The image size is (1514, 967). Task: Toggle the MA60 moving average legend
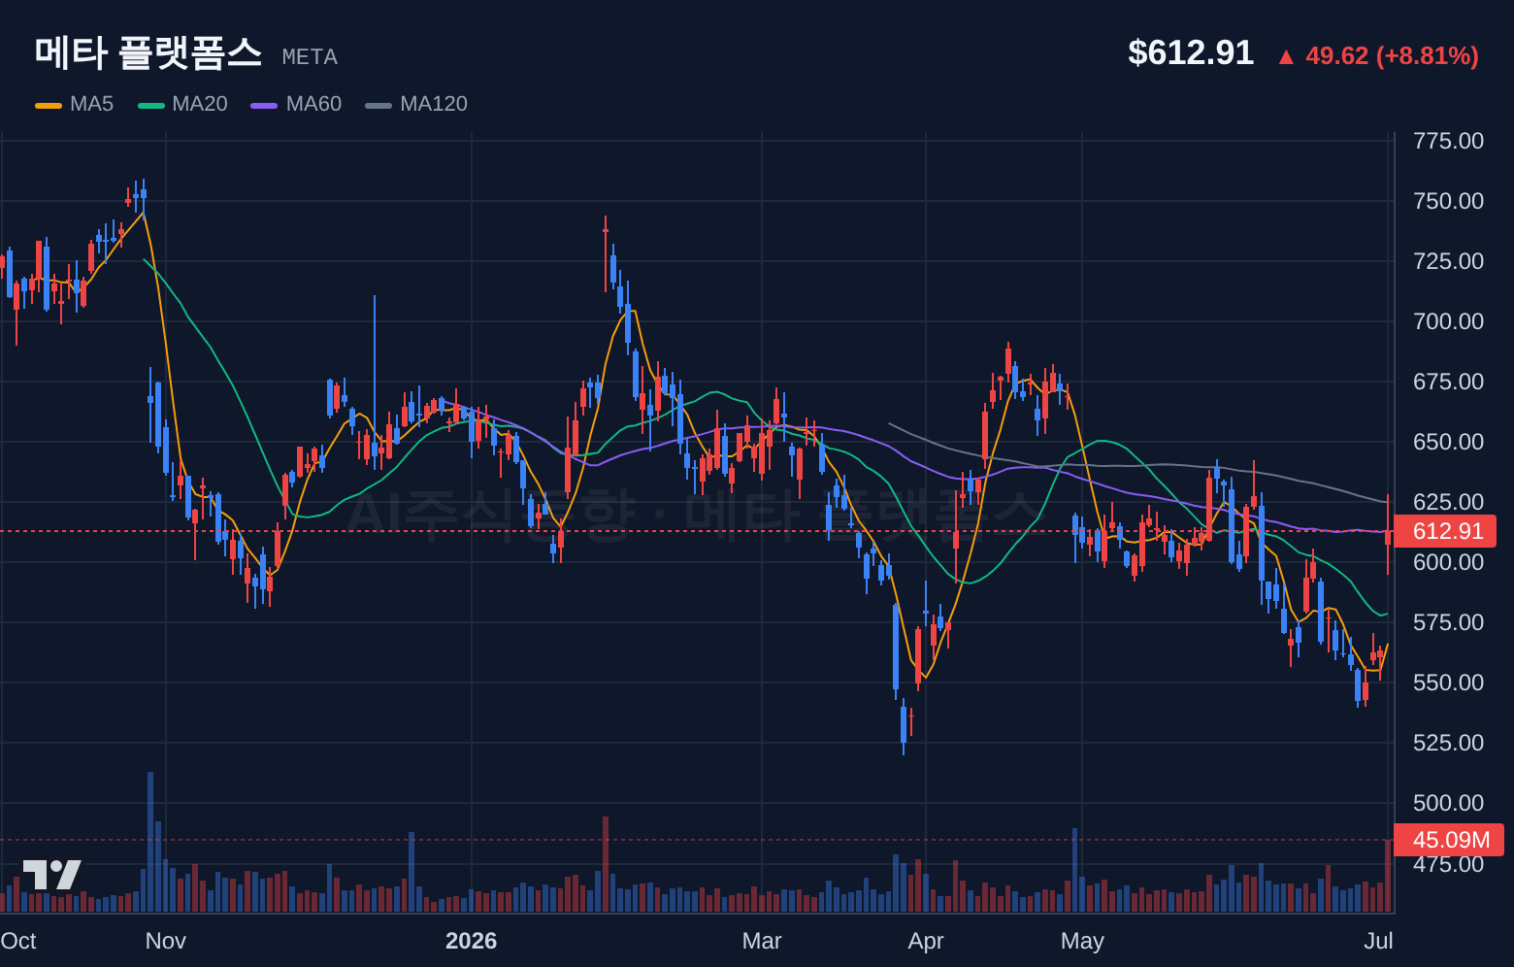(x=296, y=104)
